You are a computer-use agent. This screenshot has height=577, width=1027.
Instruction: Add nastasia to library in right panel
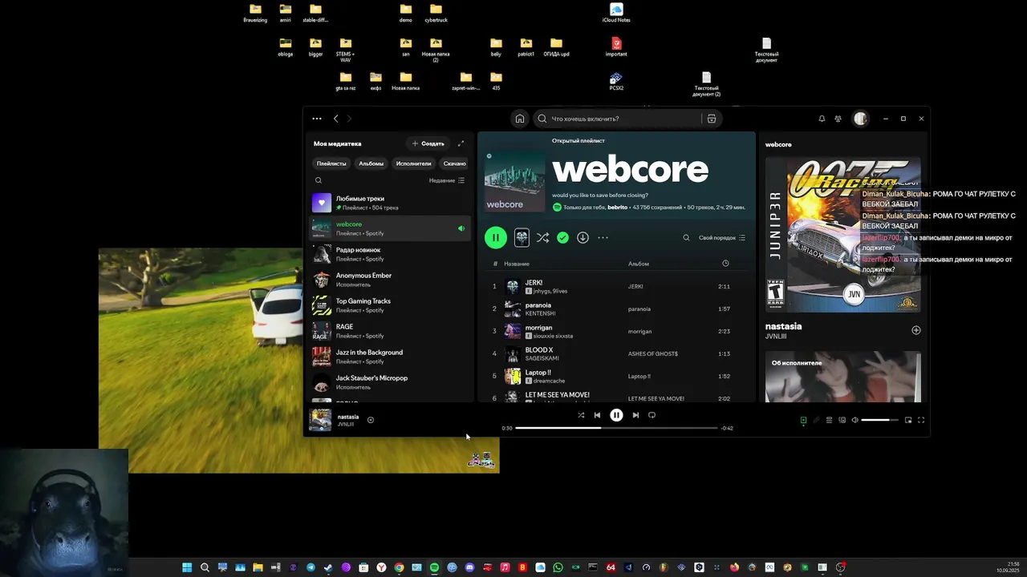916,330
